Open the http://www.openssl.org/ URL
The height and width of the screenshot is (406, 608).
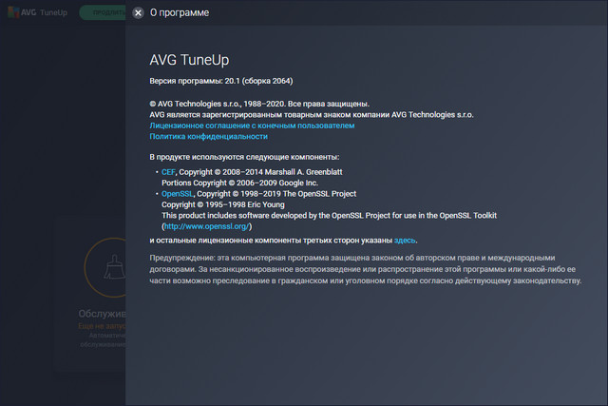(207, 227)
